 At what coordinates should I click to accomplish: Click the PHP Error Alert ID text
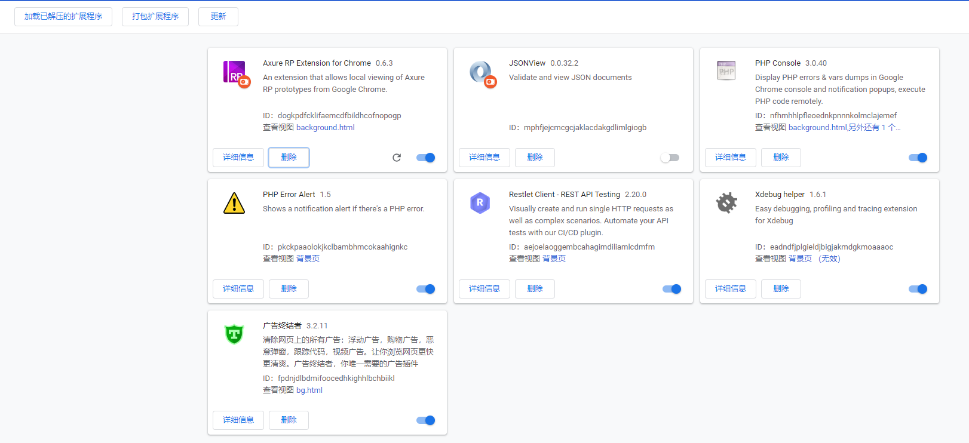[x=335, y=247]
